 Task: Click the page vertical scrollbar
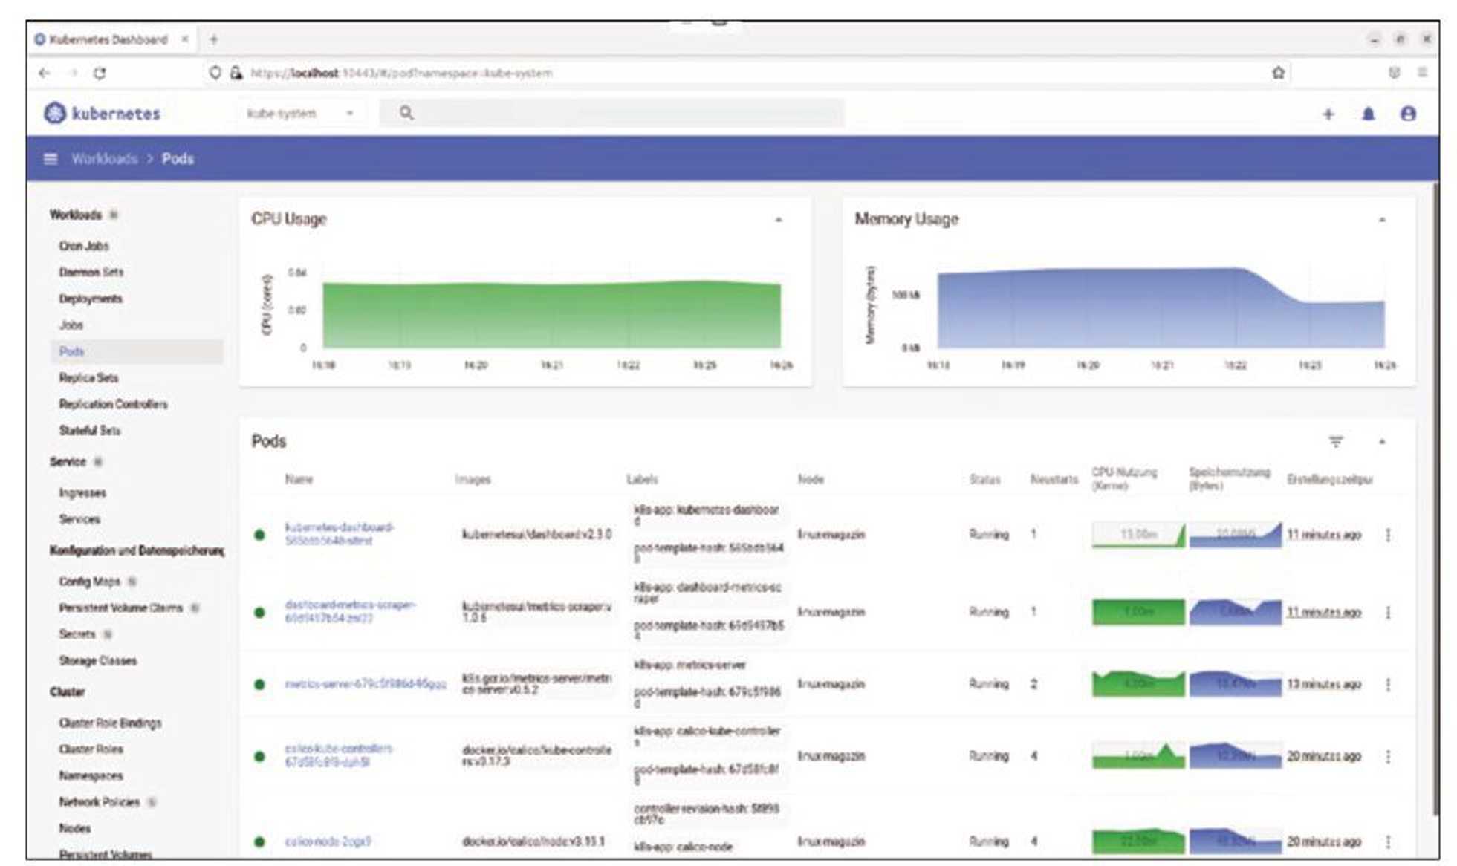[x=1435, y=498]
